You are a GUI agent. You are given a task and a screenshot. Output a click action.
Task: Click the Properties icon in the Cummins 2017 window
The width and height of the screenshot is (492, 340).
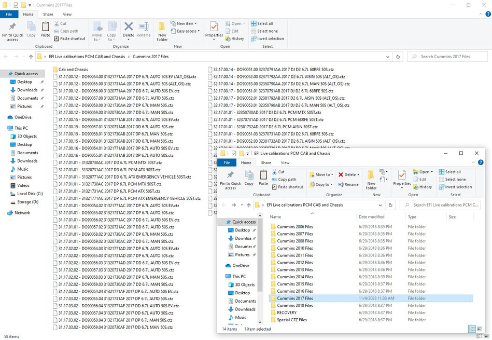(214, 30)
